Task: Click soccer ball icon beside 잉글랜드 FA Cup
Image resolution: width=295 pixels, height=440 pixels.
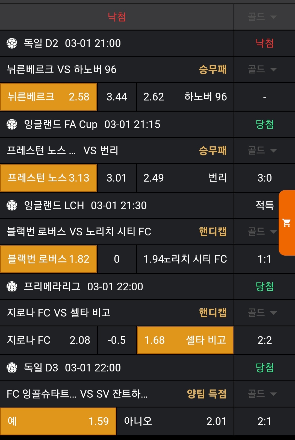Action: click(x=12, y=125)
